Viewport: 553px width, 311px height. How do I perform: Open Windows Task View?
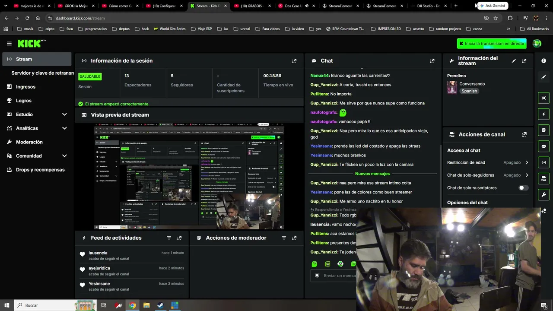[104, 305]
